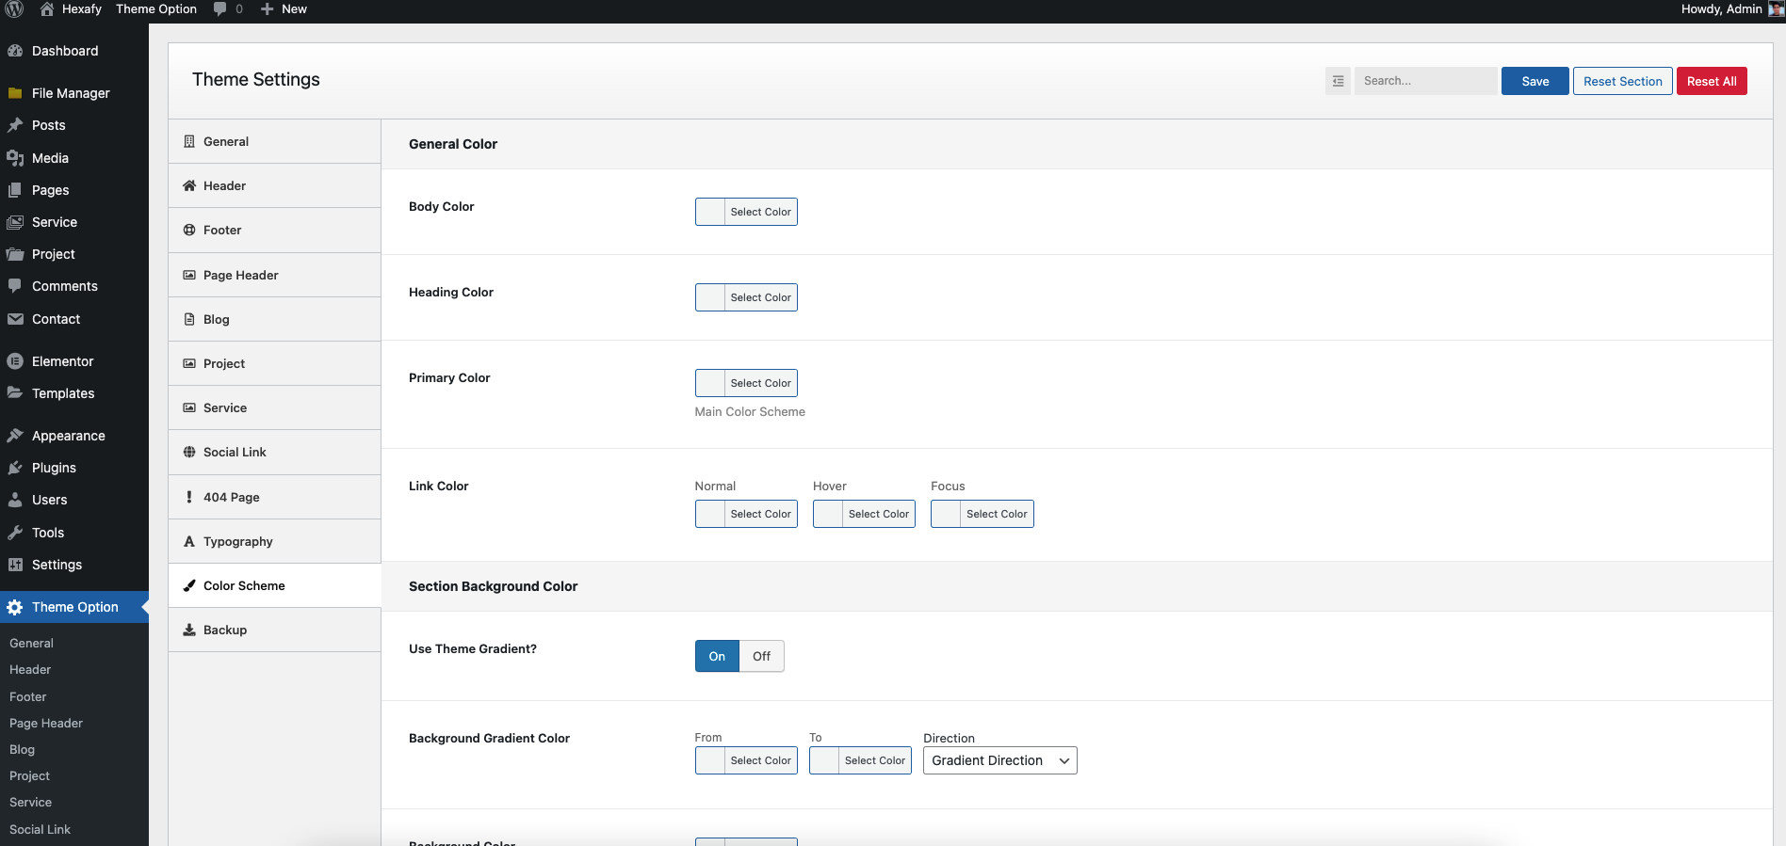Open the comments bubble icon in admin bar

pos(219,8)
